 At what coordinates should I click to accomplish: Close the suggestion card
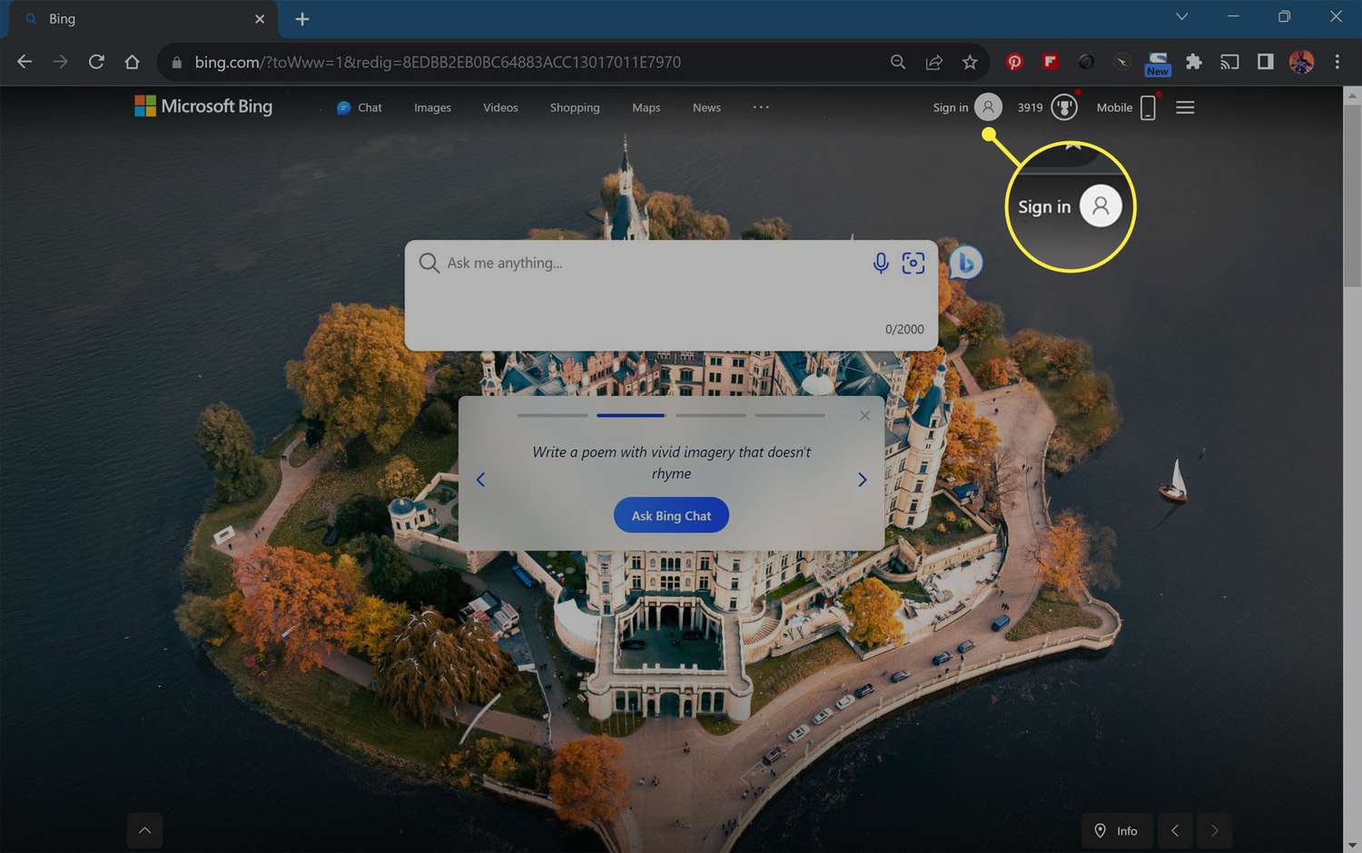click(864, 416)
